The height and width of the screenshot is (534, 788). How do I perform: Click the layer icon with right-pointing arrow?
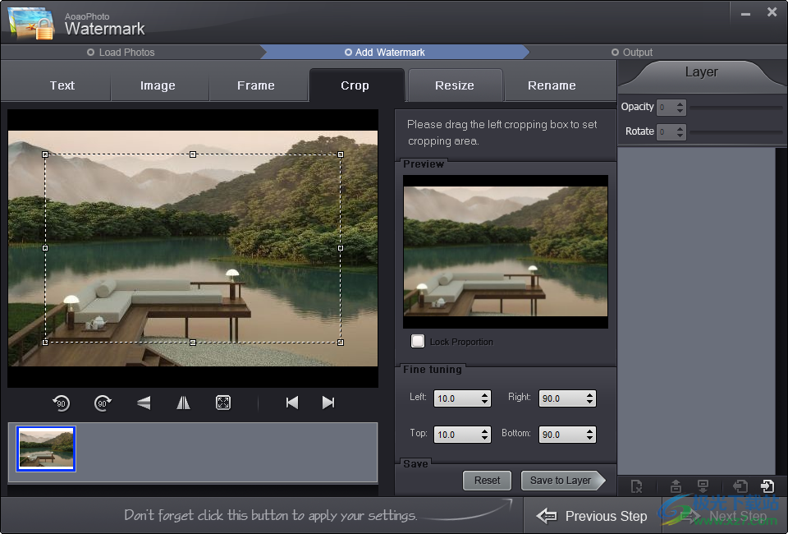(x=767, y=486)
